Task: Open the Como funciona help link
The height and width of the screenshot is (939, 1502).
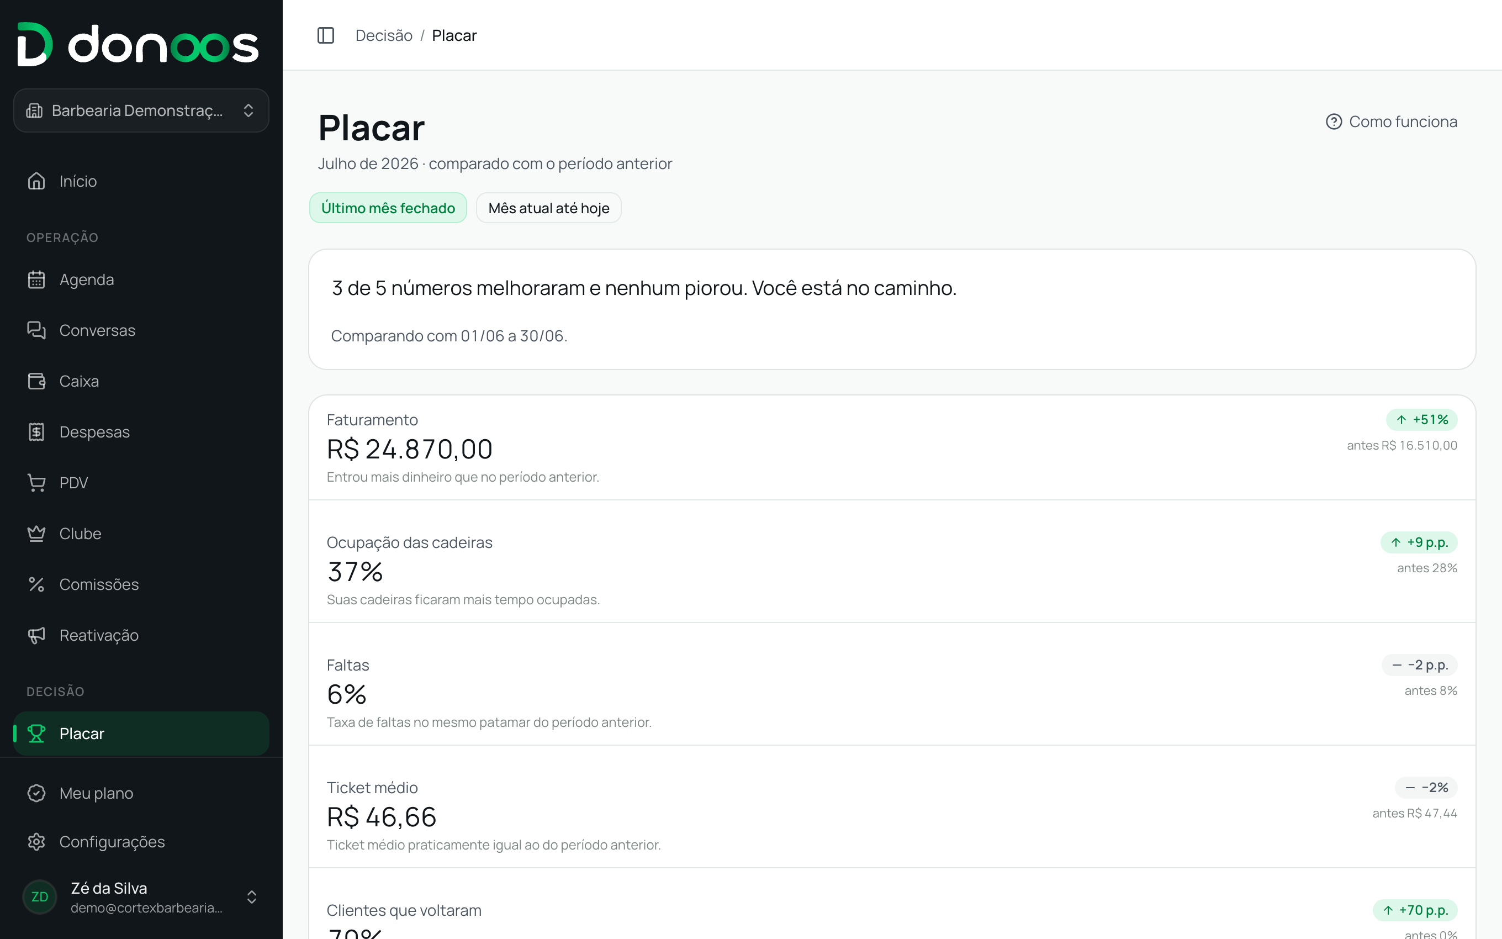Action: coord(1392,122)
